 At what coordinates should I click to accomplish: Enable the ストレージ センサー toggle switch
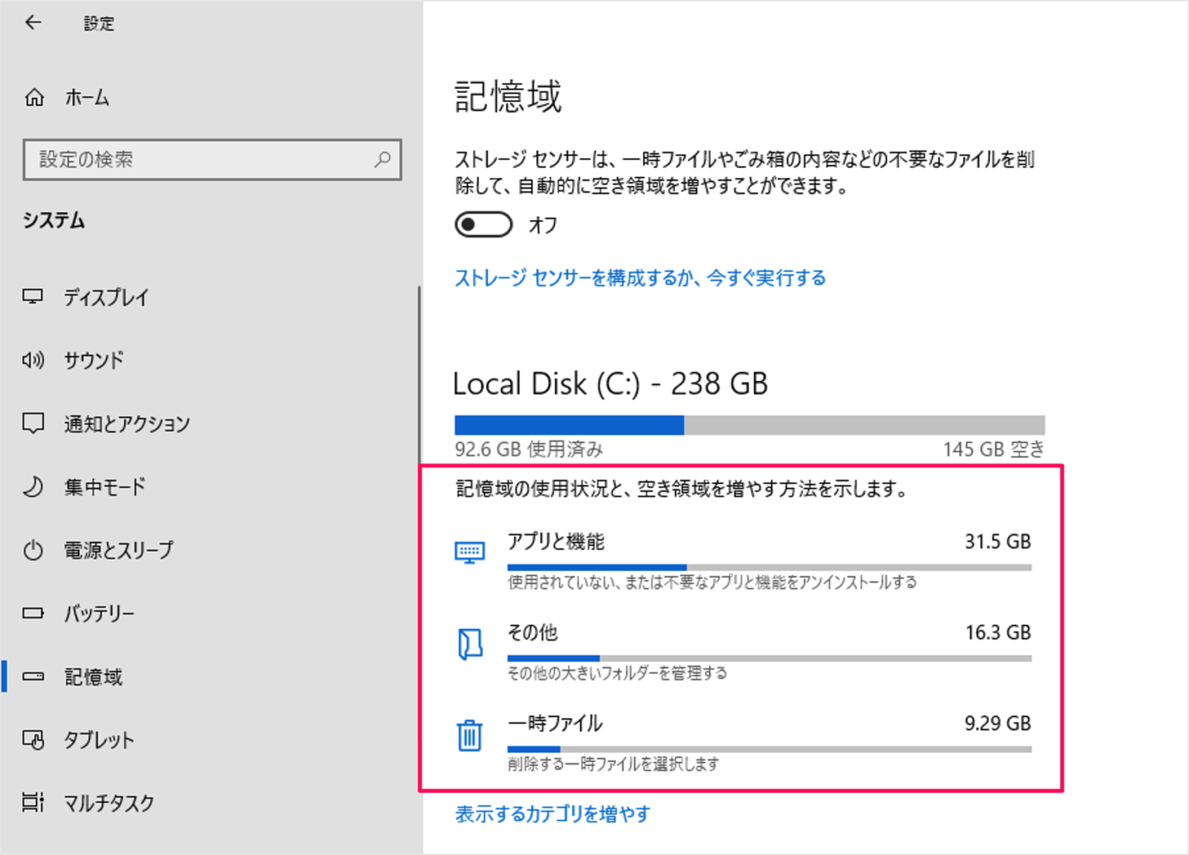tap(482, 224)
